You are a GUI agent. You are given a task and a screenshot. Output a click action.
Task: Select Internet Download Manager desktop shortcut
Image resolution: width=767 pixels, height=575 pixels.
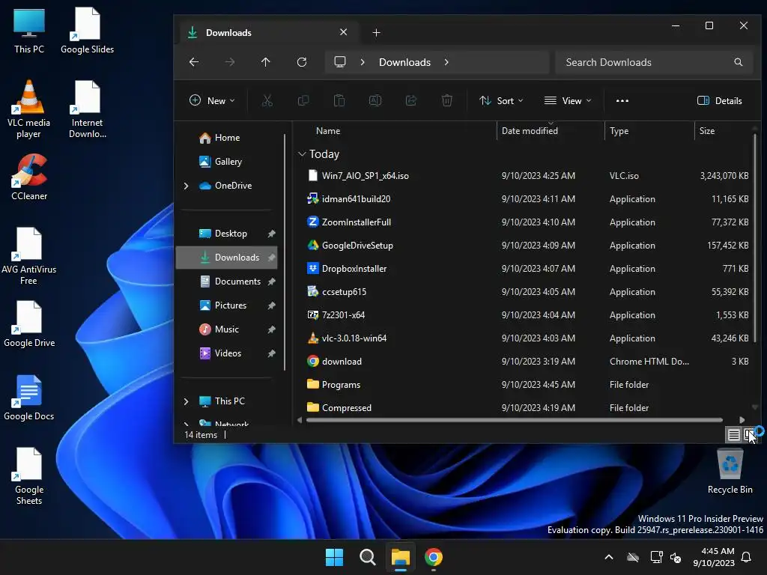point(87,109)
